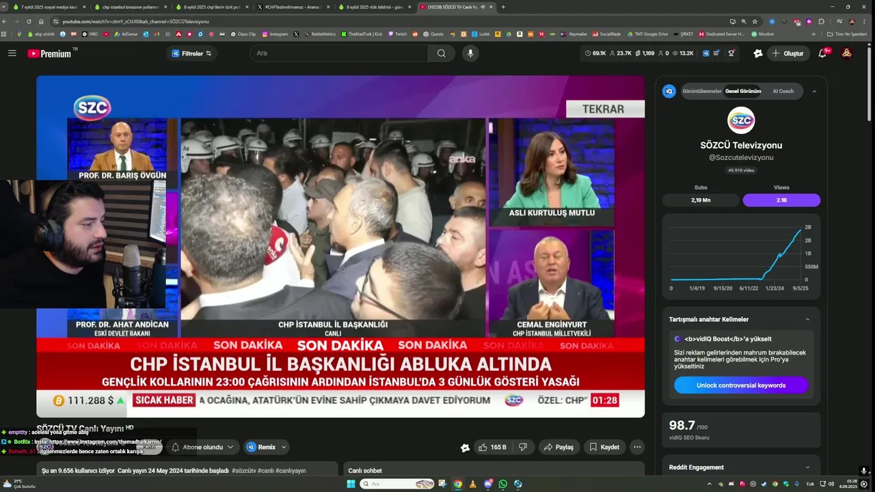Open the three-dot more actions menu
875x492 pixels.
(x=637, y=448)
